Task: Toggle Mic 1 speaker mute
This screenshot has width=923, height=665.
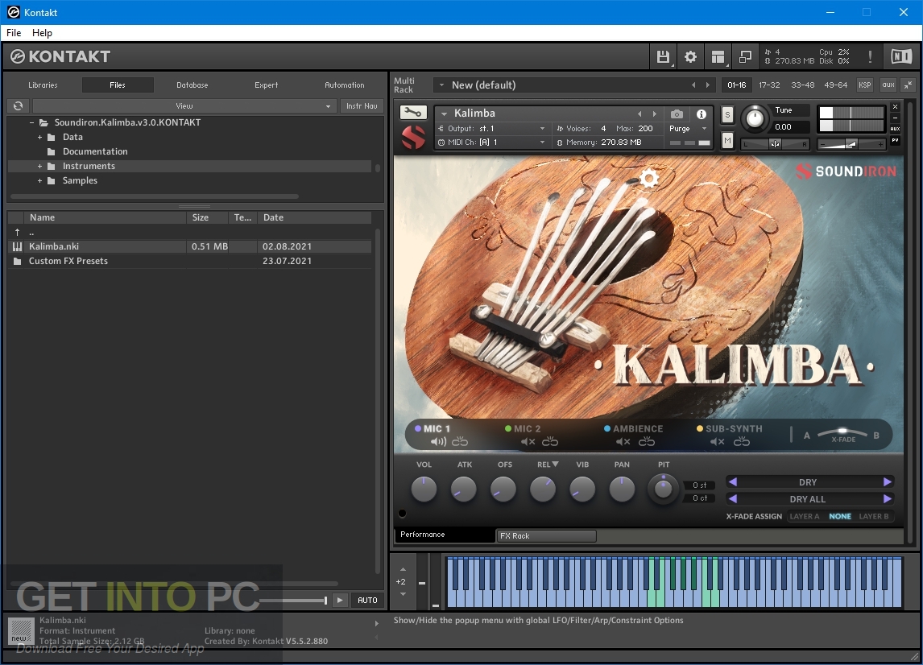Action: pyautogui.click(x=438, y=441)
